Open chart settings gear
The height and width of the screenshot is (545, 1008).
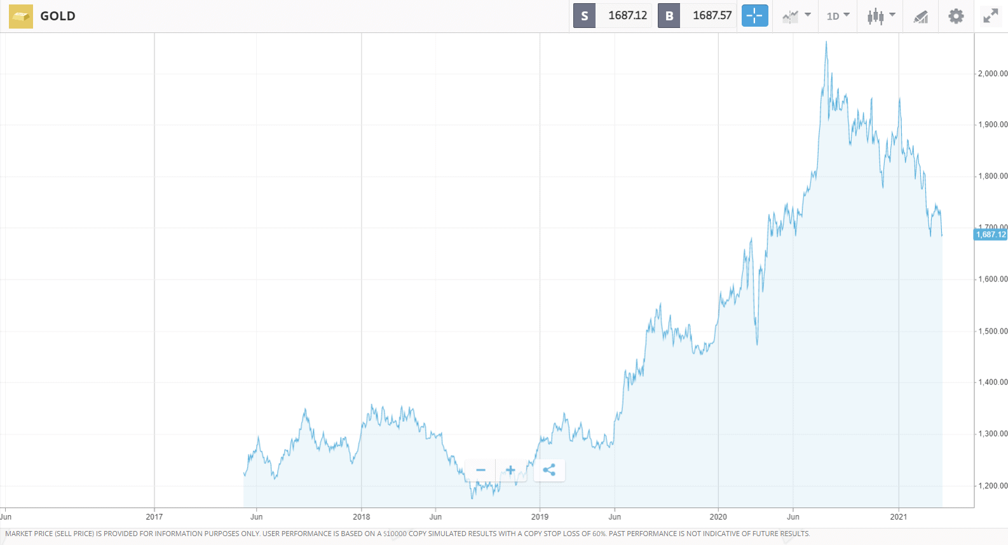pos(956,16)
